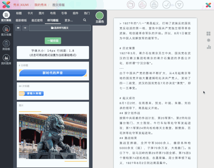Image resolution: width=214 pixels, height=168 pixels.
Task: Select the 卡片 category tab
Action: [30, 13]
